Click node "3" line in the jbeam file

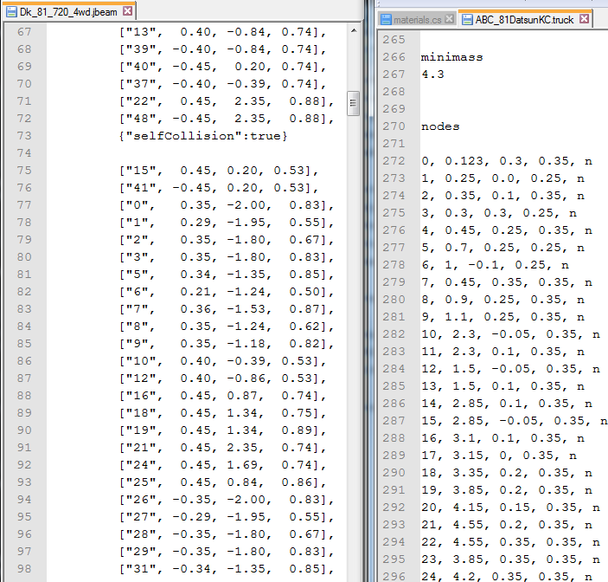(227, 257)
